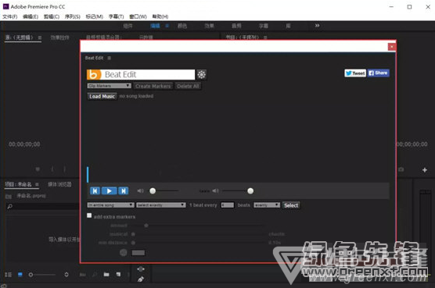Click the play button in Beat Edit
The image size is (435, 288).
coord(109,191)
